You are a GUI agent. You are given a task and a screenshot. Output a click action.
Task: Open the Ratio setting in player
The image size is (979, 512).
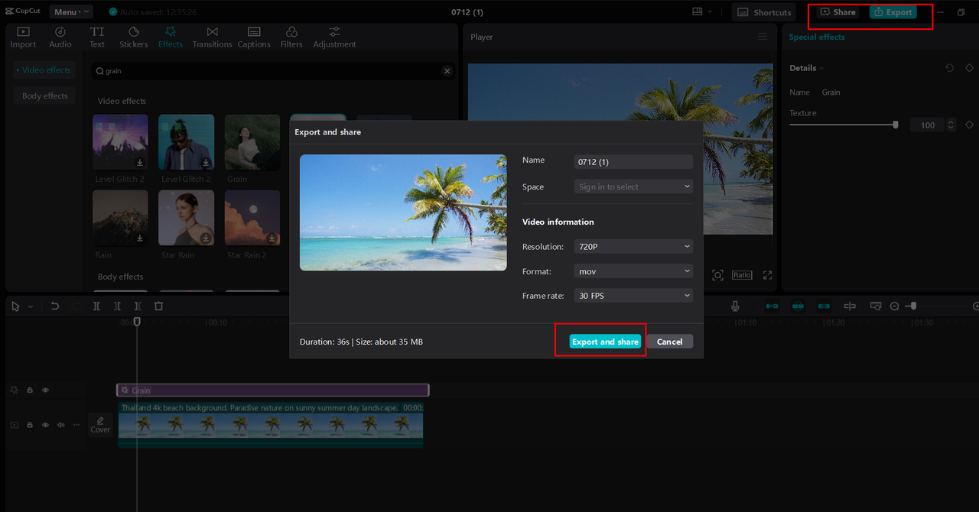point(742,275)
